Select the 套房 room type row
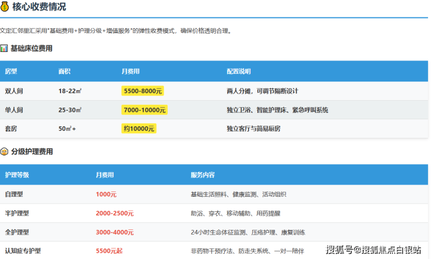The height and width of the screenshot is (259, 431). [x=10, y=129]
